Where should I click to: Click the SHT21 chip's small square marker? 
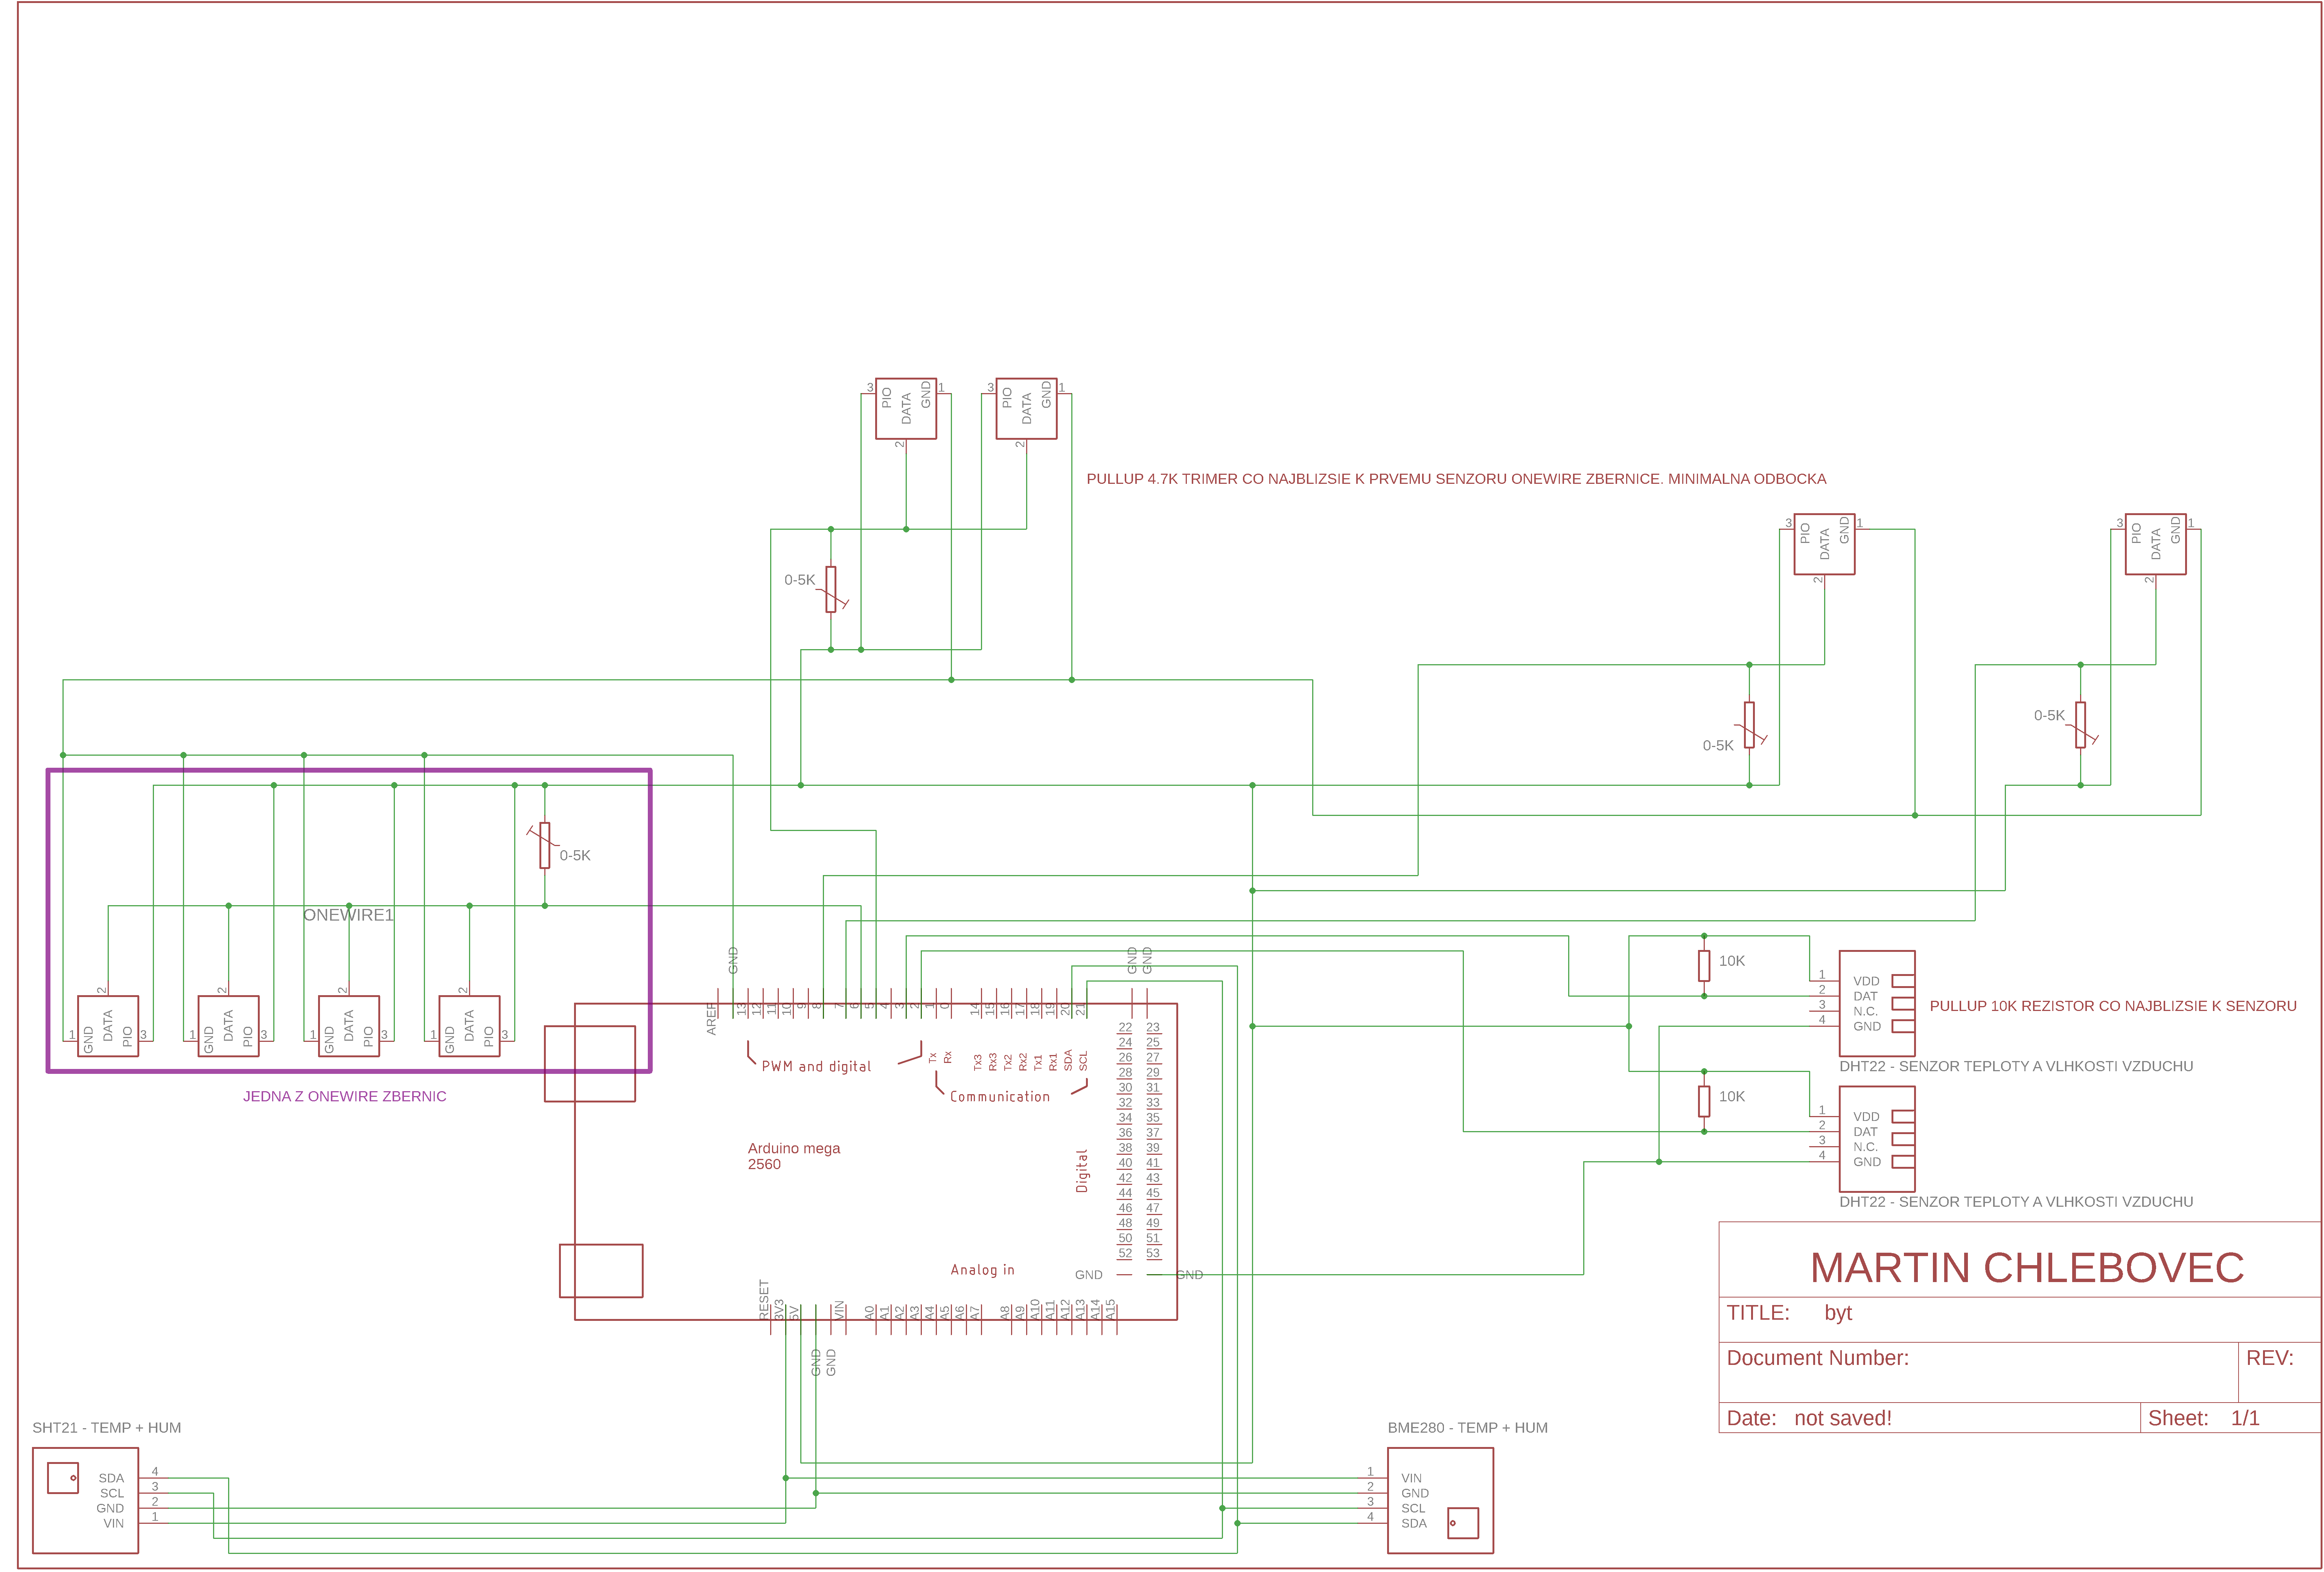point(63,1478)
